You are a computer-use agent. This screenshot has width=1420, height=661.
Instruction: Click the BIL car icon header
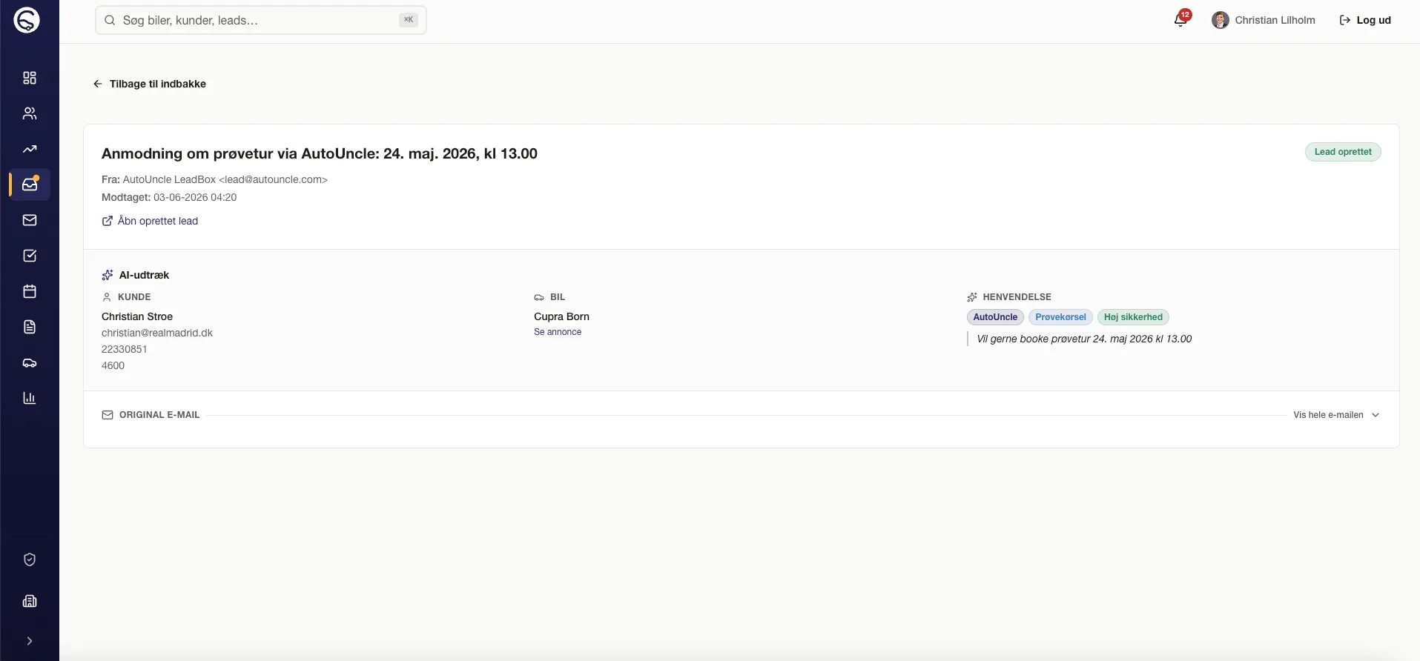[539, 297]
